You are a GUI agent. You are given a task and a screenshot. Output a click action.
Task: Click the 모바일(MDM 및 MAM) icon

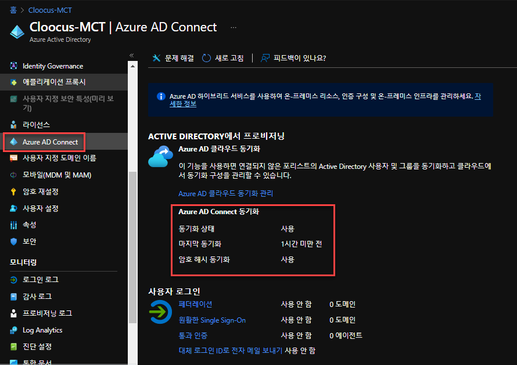point(13,175)
